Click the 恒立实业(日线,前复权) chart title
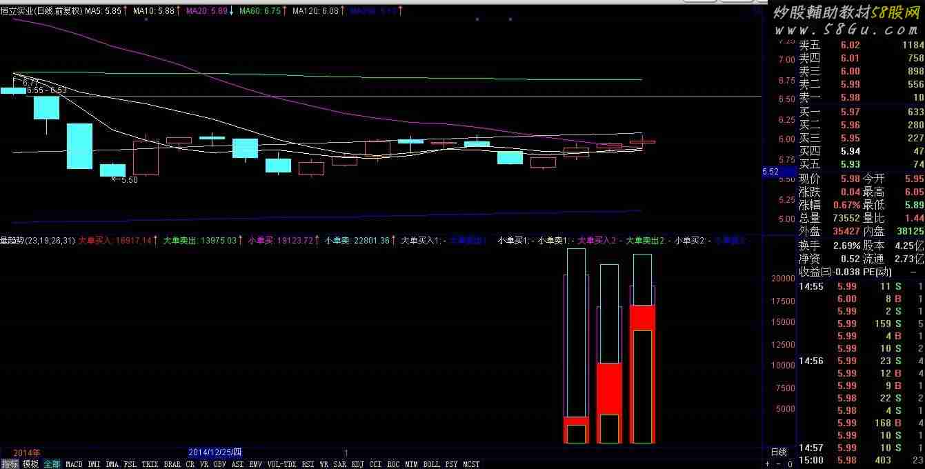Image resolution: width=925 pixels, height=469 pixels. pyautogui.click(x=41, y=11)
